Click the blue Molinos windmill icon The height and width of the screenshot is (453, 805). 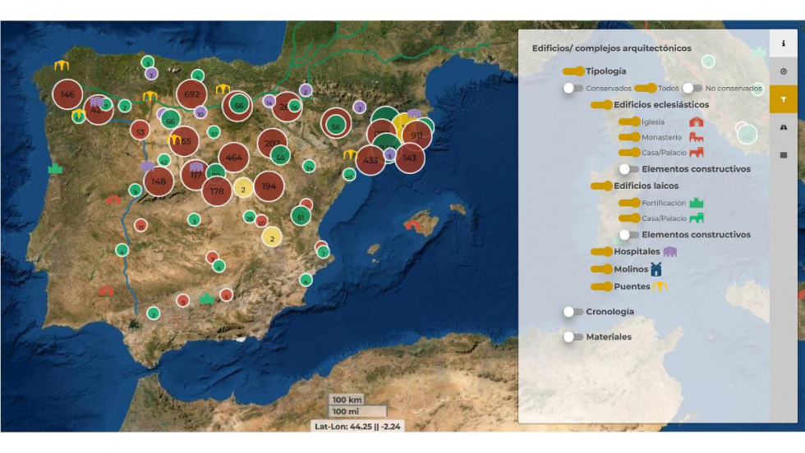point(656,269)
